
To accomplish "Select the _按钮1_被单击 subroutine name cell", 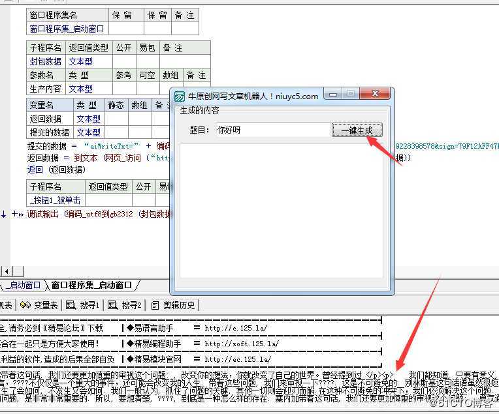I will (x=56, y=200).
